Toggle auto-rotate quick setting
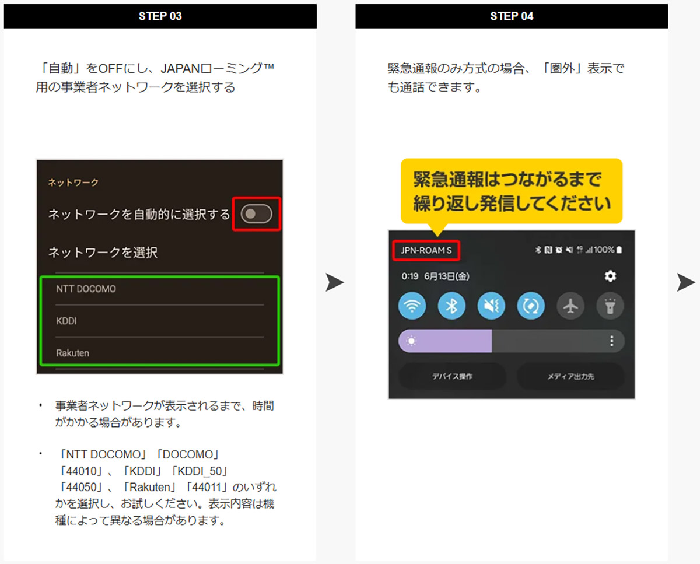The width and height of the screenshot is (700, 564). click(531, 306)
